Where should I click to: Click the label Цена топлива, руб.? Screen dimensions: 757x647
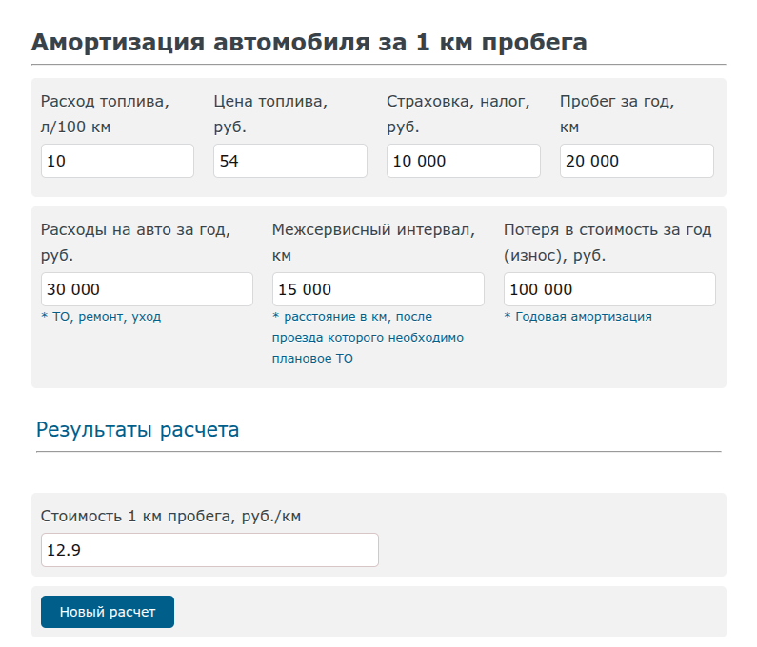[x=270, y=114]
